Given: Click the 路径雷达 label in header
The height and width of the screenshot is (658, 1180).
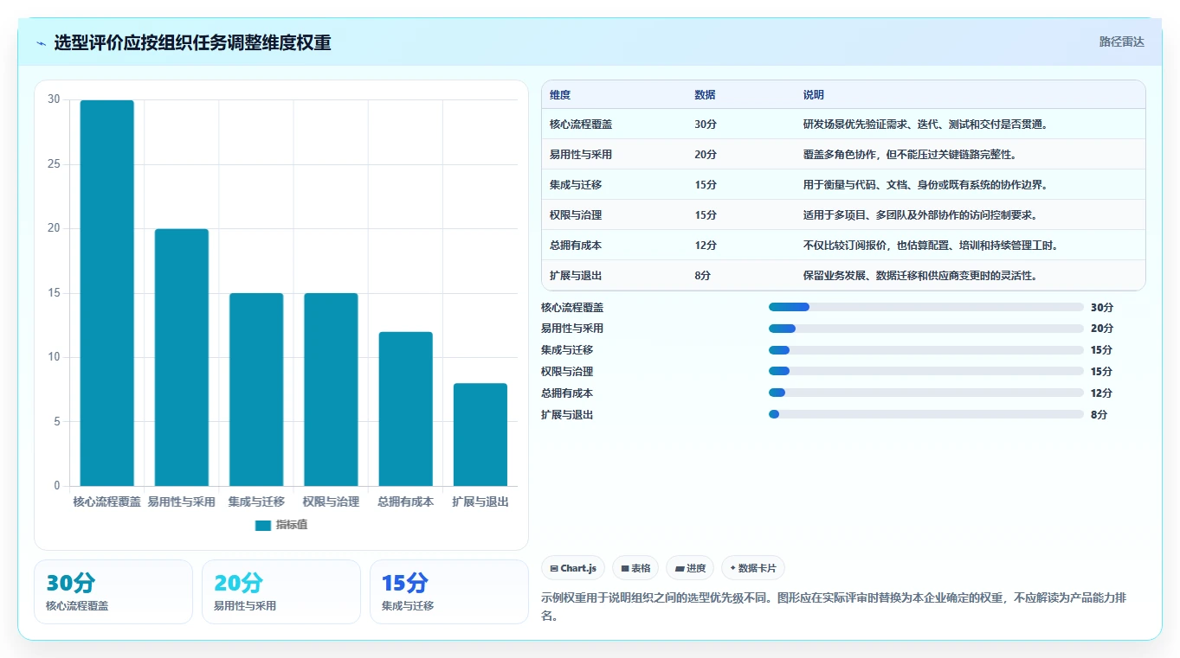Looking at the screenshot, I should tap(1121, 42).
